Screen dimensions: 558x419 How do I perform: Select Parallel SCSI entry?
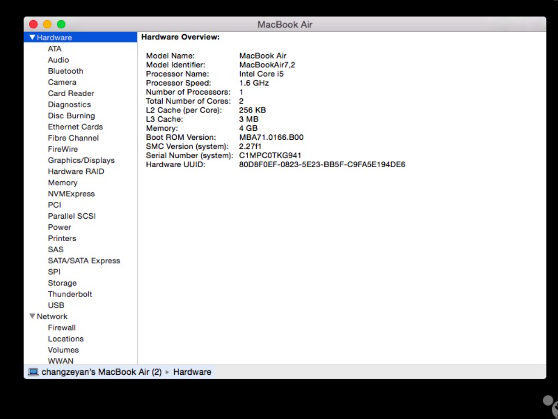click(x=72, y=216)
